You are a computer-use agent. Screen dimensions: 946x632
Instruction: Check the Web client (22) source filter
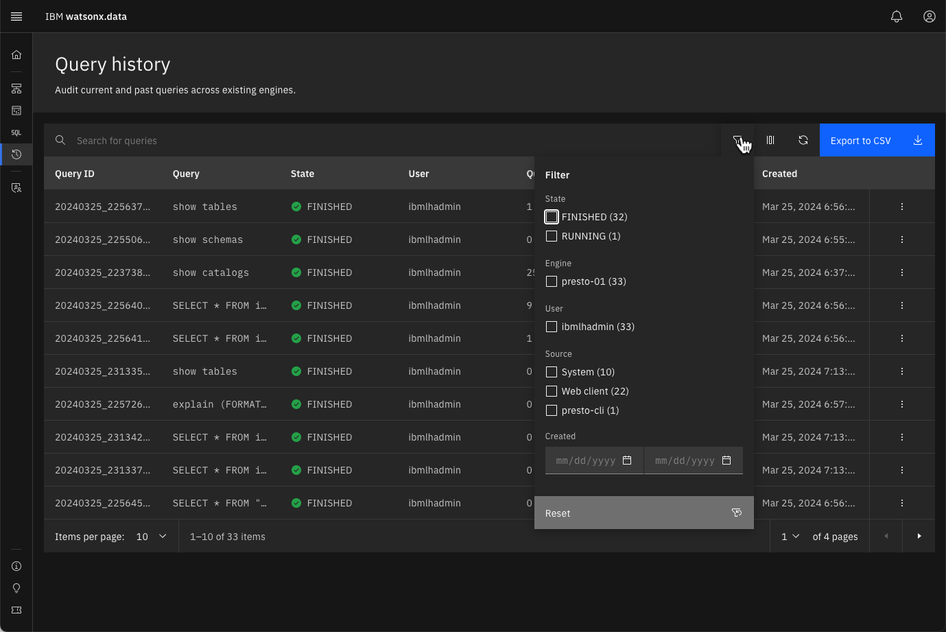point(552,391)
